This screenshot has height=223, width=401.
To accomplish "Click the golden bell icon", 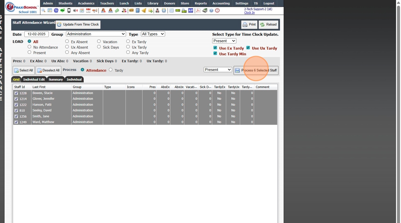I will (x=144, y=10).
